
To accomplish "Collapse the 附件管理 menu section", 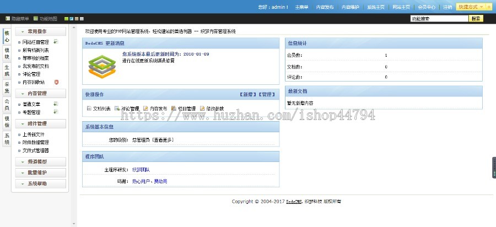I will coord(41,123).
